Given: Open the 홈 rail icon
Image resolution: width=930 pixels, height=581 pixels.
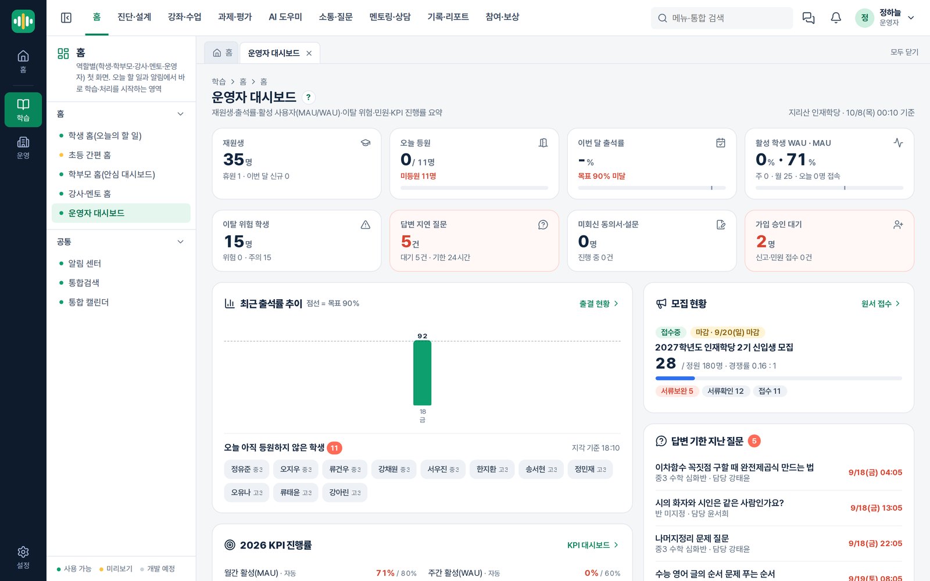Looking at the screenshot, I should 23,61.
